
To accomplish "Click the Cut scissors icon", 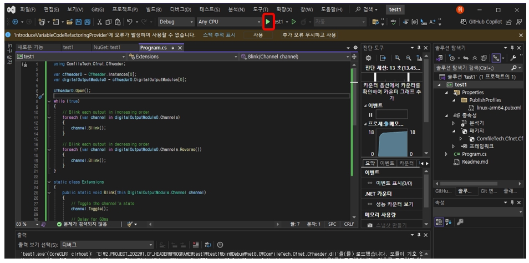I will 100,22.
